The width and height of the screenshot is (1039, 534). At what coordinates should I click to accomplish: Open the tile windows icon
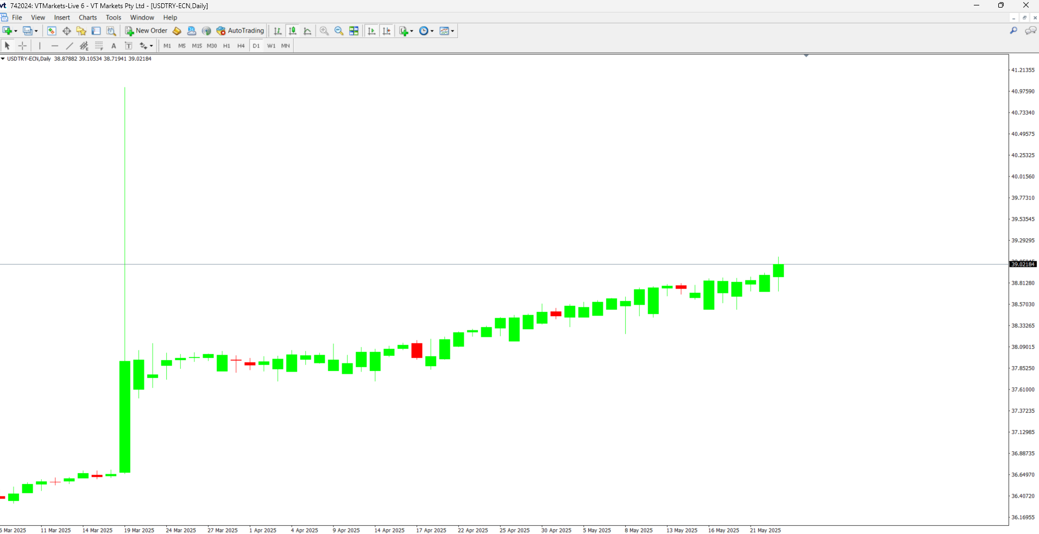354,31
